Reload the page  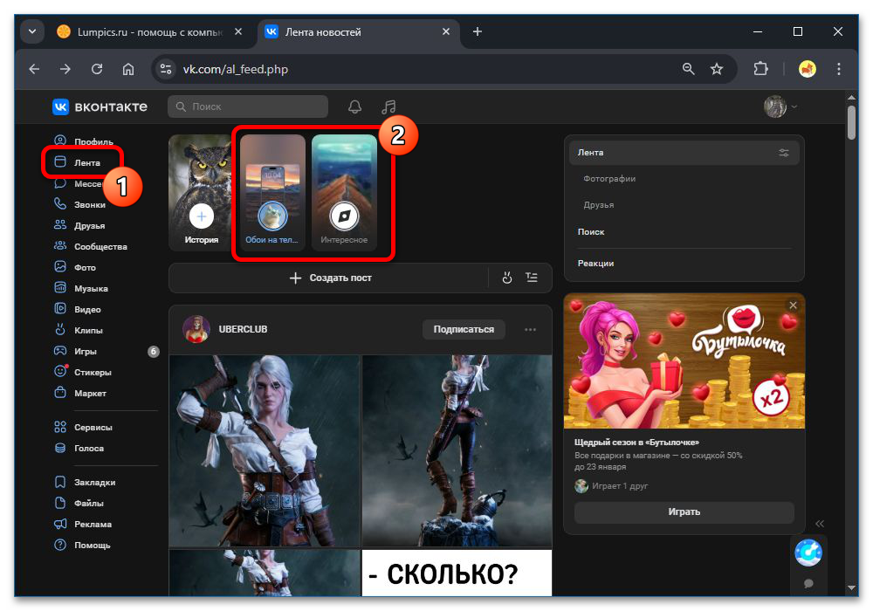tap(97, 69)
